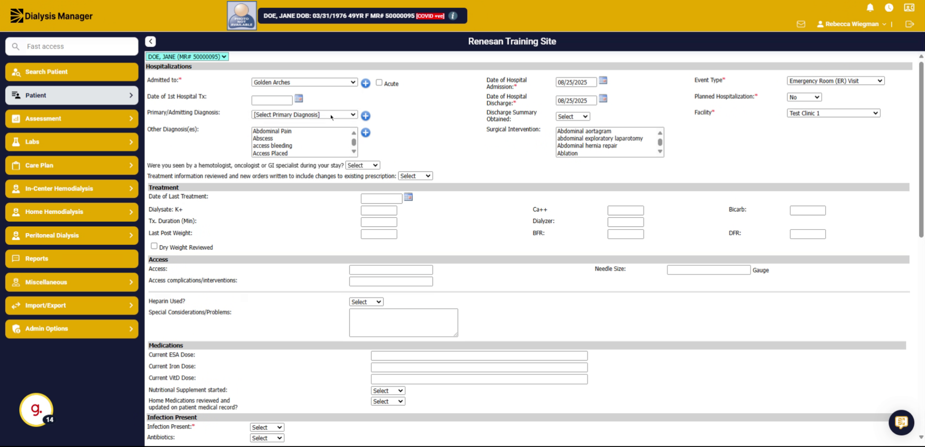Open calendar for Date of Hospital Admission
This screenshot has width=925, height=447.
[x=603, y=80]
